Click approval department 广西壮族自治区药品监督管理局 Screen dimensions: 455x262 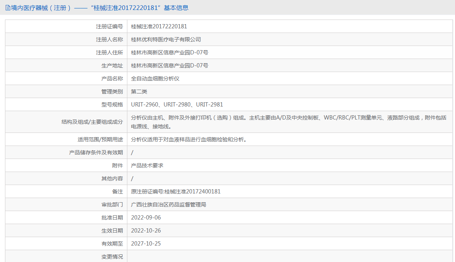point(168,205)
